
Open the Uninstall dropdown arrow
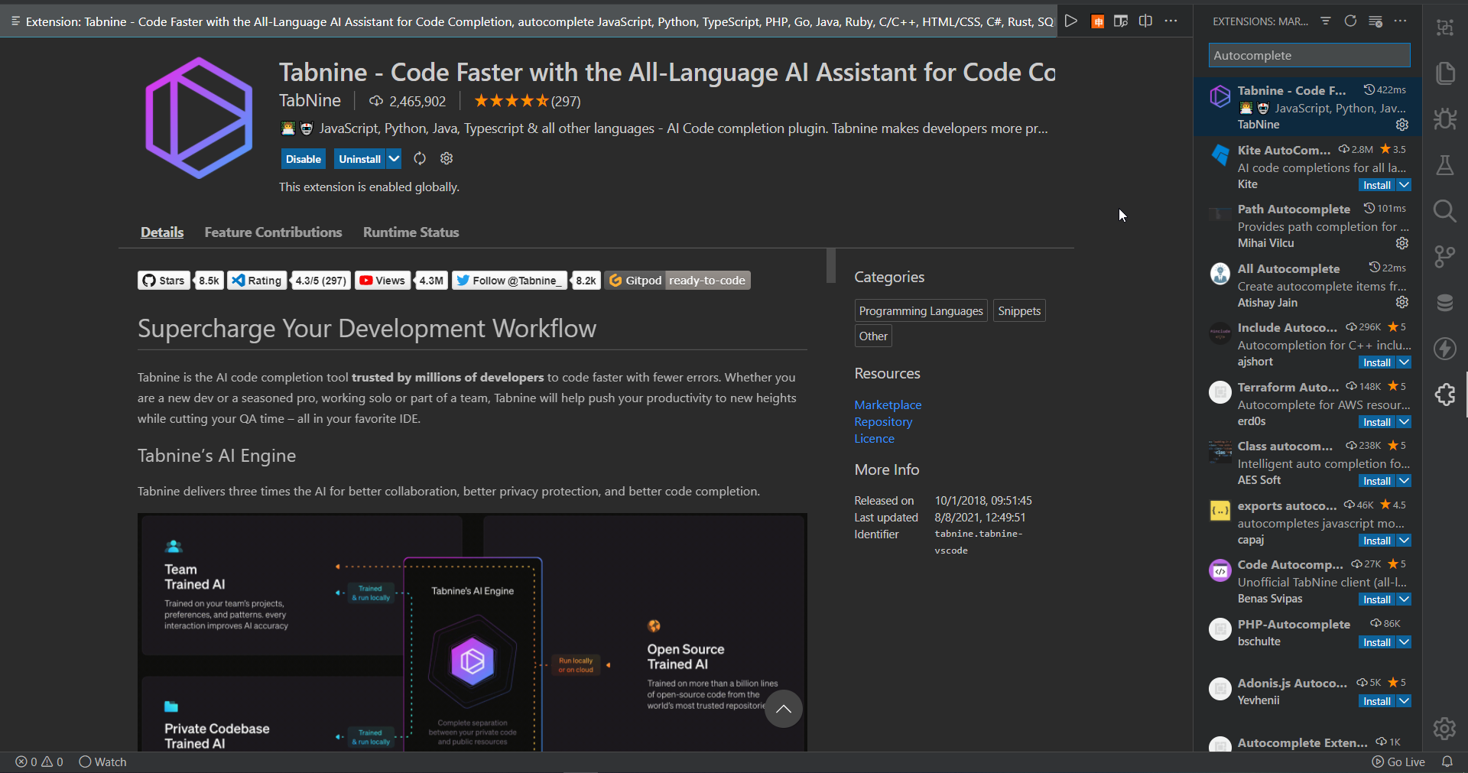(393, 158)
